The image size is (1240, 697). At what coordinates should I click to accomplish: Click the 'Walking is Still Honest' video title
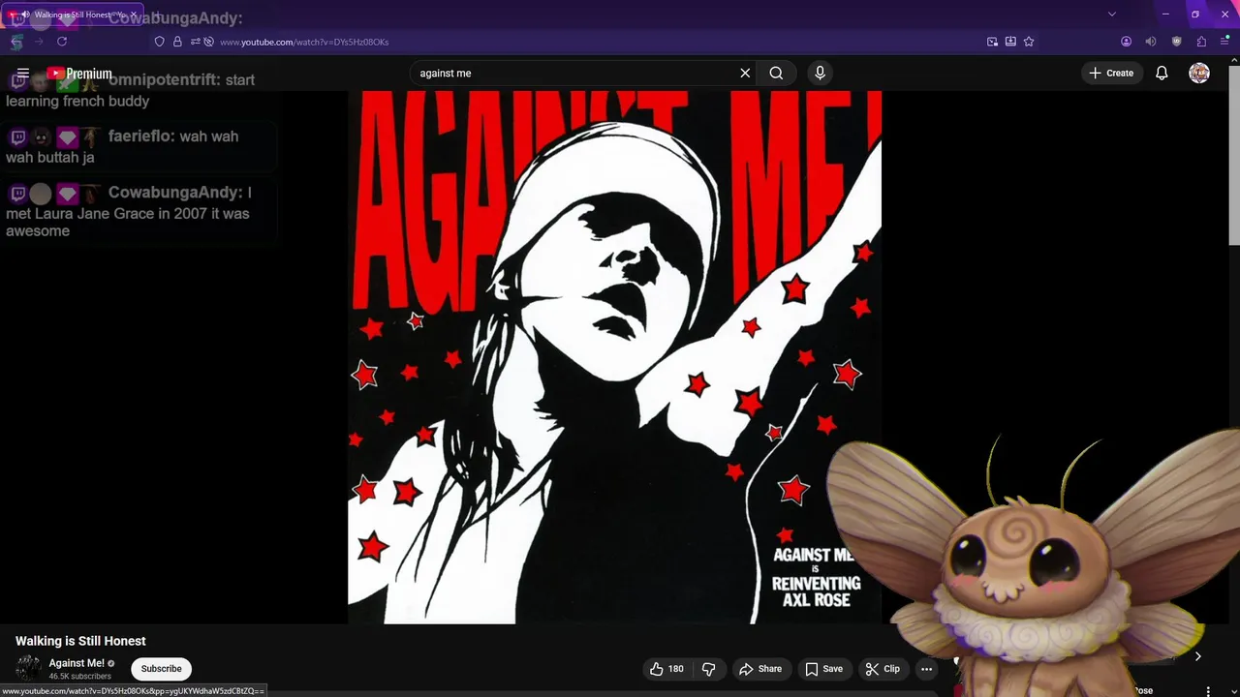coord(80,641)
